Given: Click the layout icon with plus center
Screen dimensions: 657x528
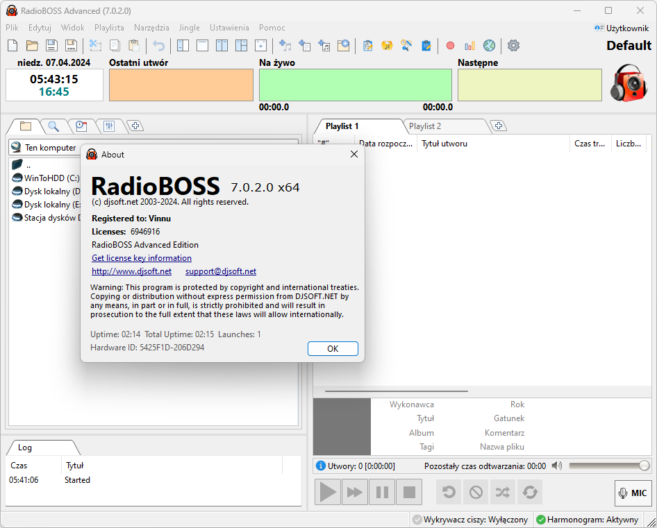Looking at the screenshot, I should (260, 45).
